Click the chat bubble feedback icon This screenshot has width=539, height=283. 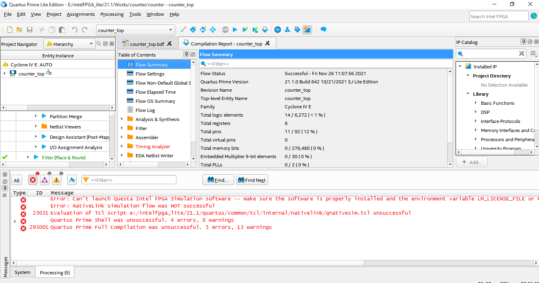click(x=323, y=30)
